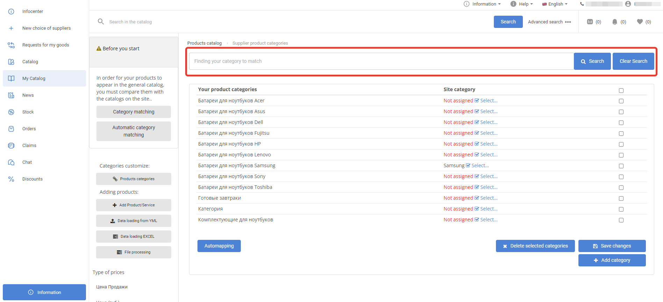Open My Catalog in the sidebar

point(34,79)
